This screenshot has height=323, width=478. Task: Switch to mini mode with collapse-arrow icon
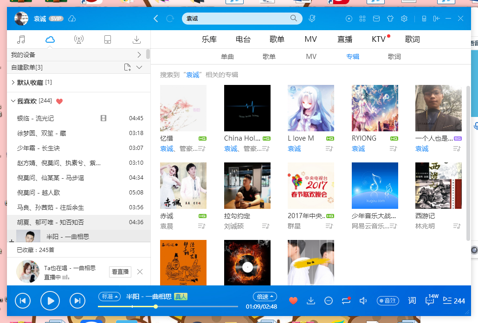(x=436, y=19)
